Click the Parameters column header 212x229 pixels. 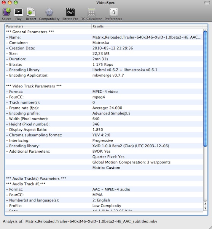pyautogui.click(x=48, y=26)
